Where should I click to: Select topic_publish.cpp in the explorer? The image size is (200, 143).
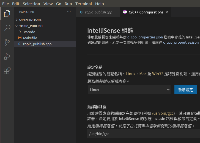(45, 44)
